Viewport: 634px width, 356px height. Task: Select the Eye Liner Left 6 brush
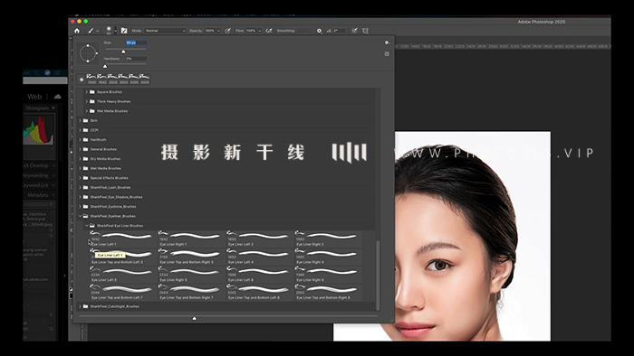click(259, 274)
